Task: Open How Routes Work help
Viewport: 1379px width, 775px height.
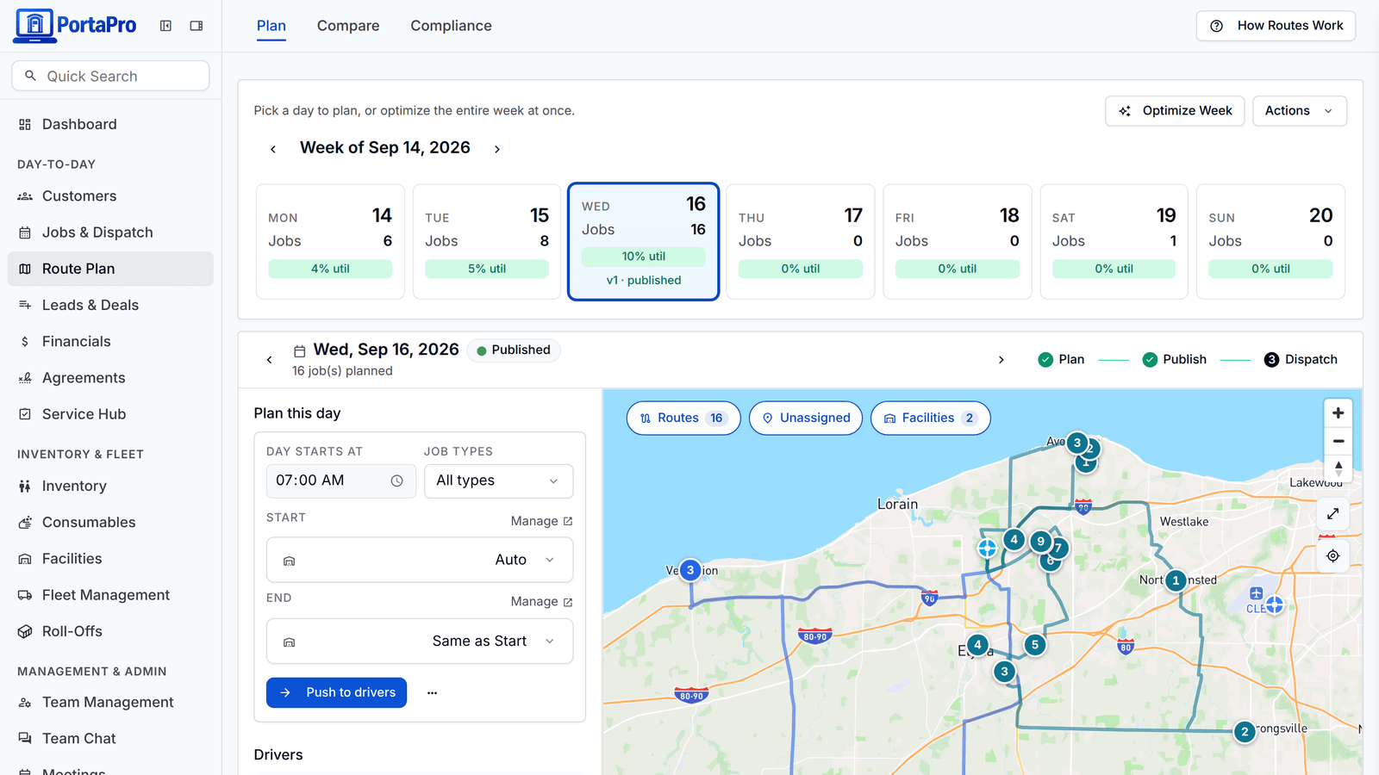Action: click(1276, 26)
